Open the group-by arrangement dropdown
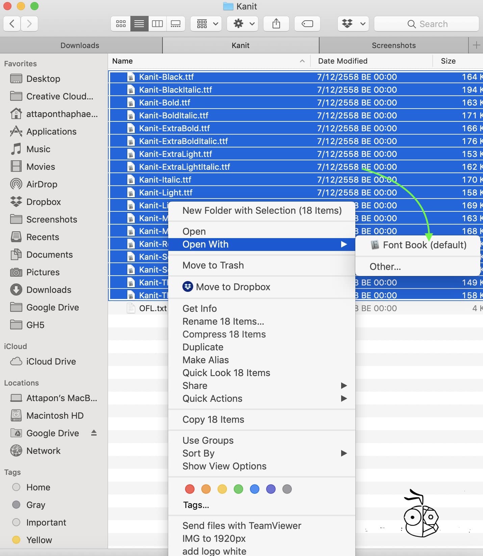Viewport: 483px width, 556px height. pos(206,24)
